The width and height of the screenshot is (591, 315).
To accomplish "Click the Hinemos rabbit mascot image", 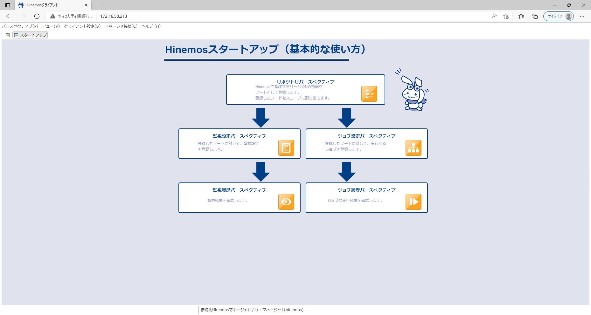I will pos(412,90).
